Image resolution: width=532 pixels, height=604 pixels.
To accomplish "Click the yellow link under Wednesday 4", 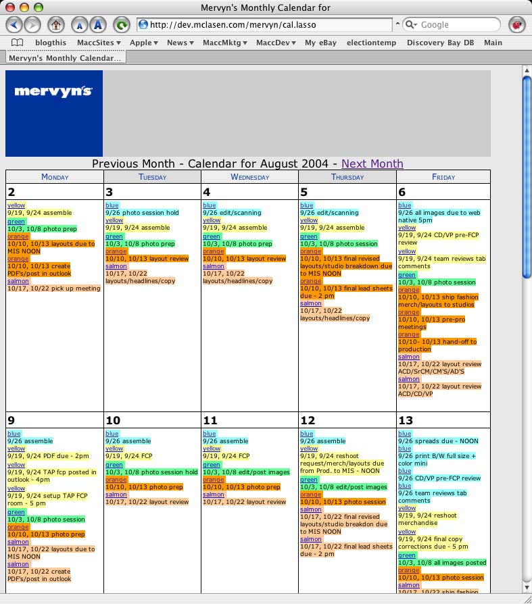I will 212,220.
